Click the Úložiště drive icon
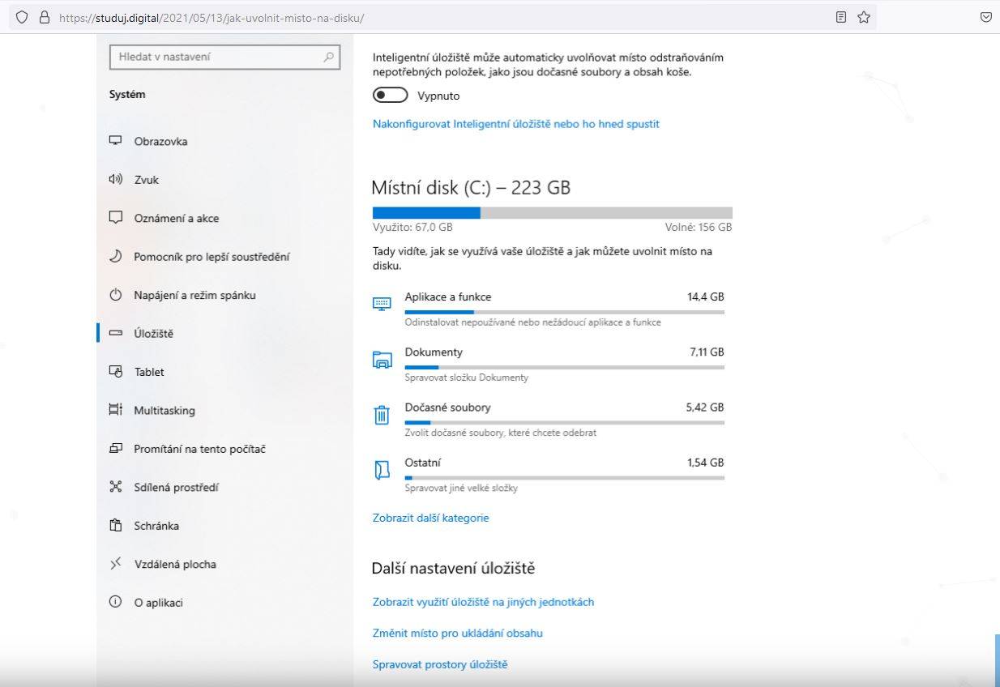1000x687 pixels. 115,334
